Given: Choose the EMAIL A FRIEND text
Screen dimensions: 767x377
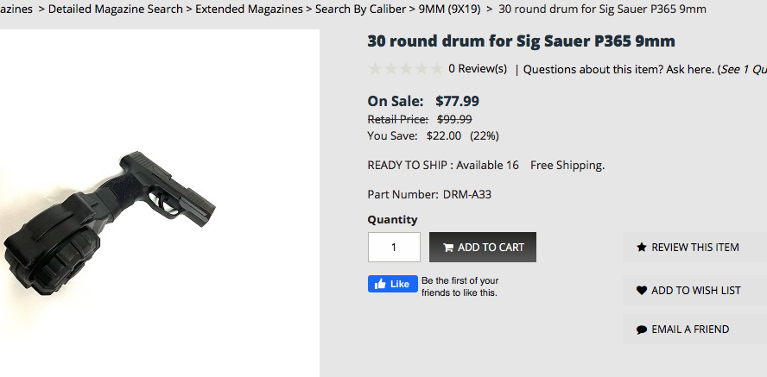Looking at the screenshot, I should click(x=690, y=330).
